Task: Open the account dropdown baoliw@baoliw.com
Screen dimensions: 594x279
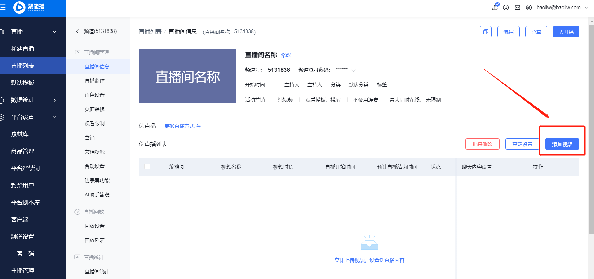Action: tap(562, 8)
